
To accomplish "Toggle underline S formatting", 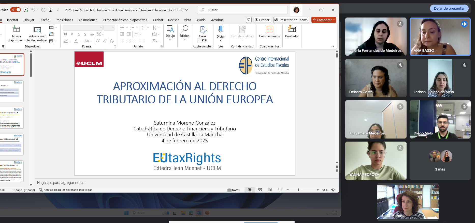I will (x=79, y=34).
